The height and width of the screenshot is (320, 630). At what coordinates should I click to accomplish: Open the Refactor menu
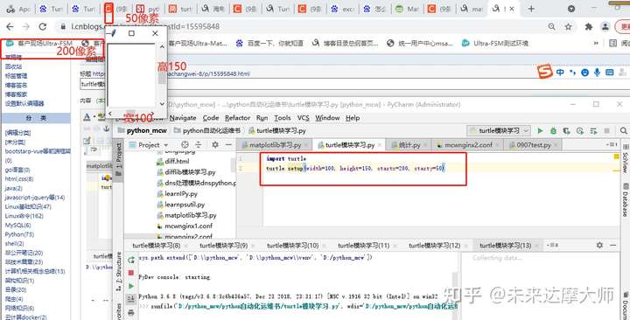point(237,118)
